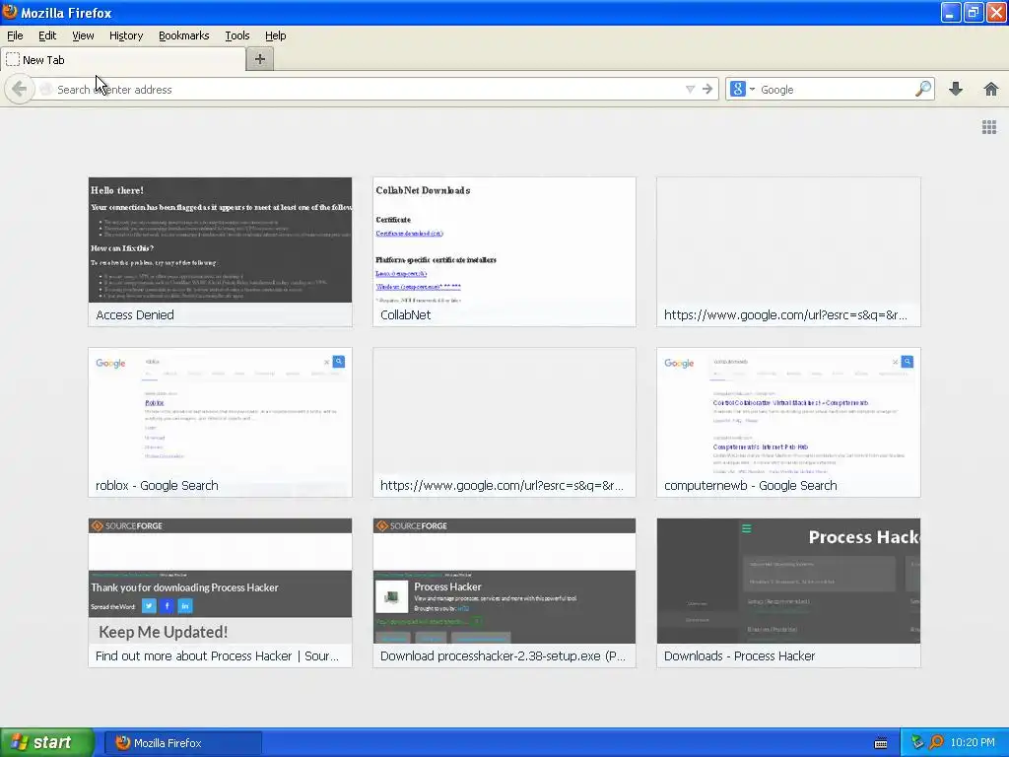Select Mozilla Firefox taskbar button

(183, 743)
